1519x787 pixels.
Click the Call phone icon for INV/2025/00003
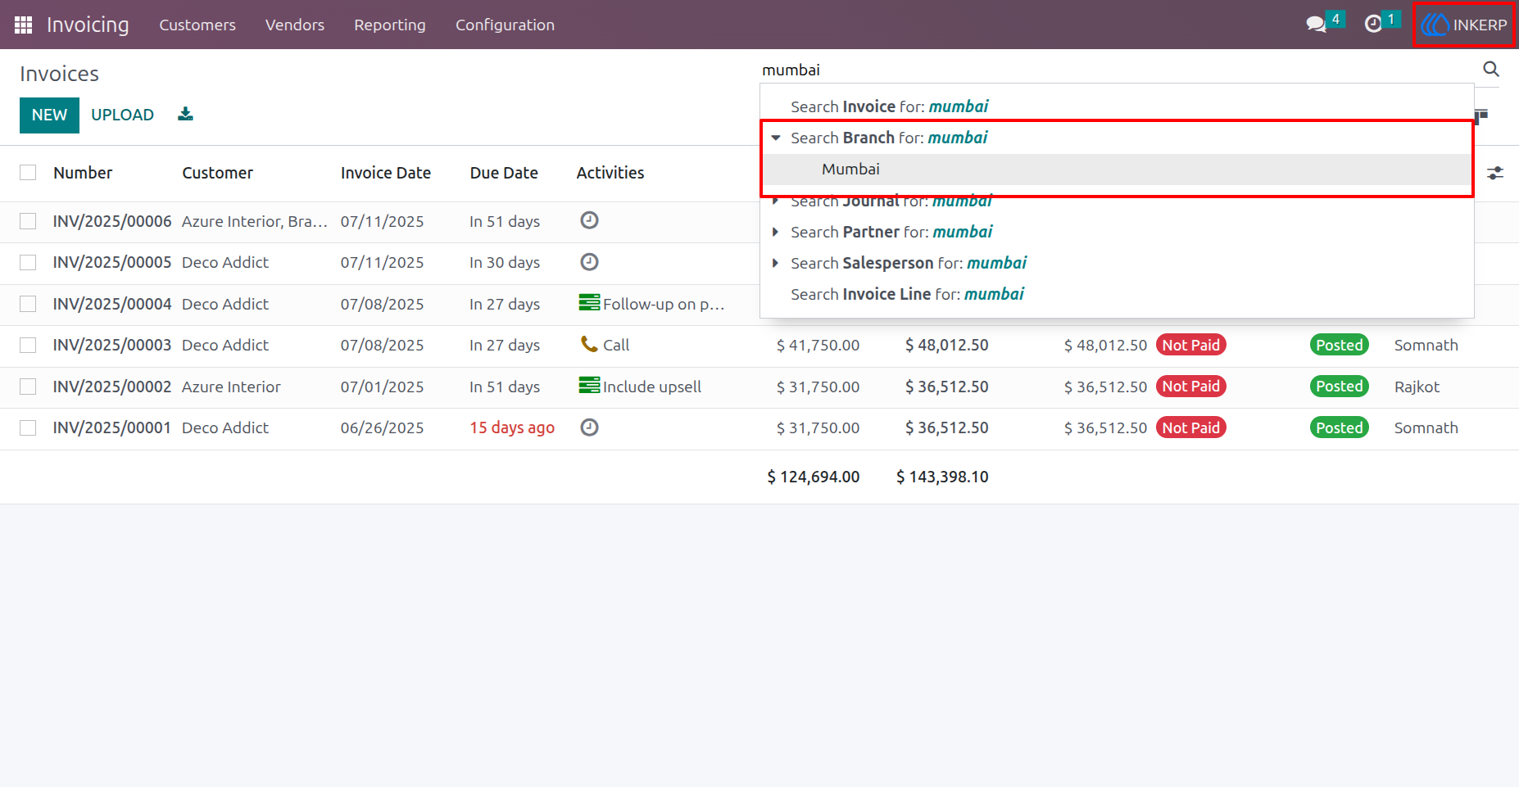click(x=589, y=344)
